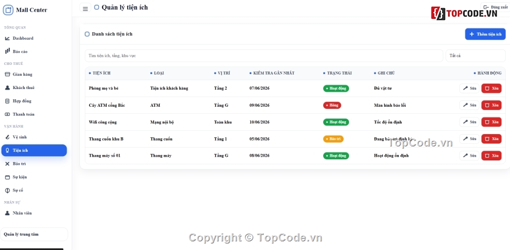
Task: Edit the Cây ATM cổng Bắc row
Action: click(x=469, y=105)
